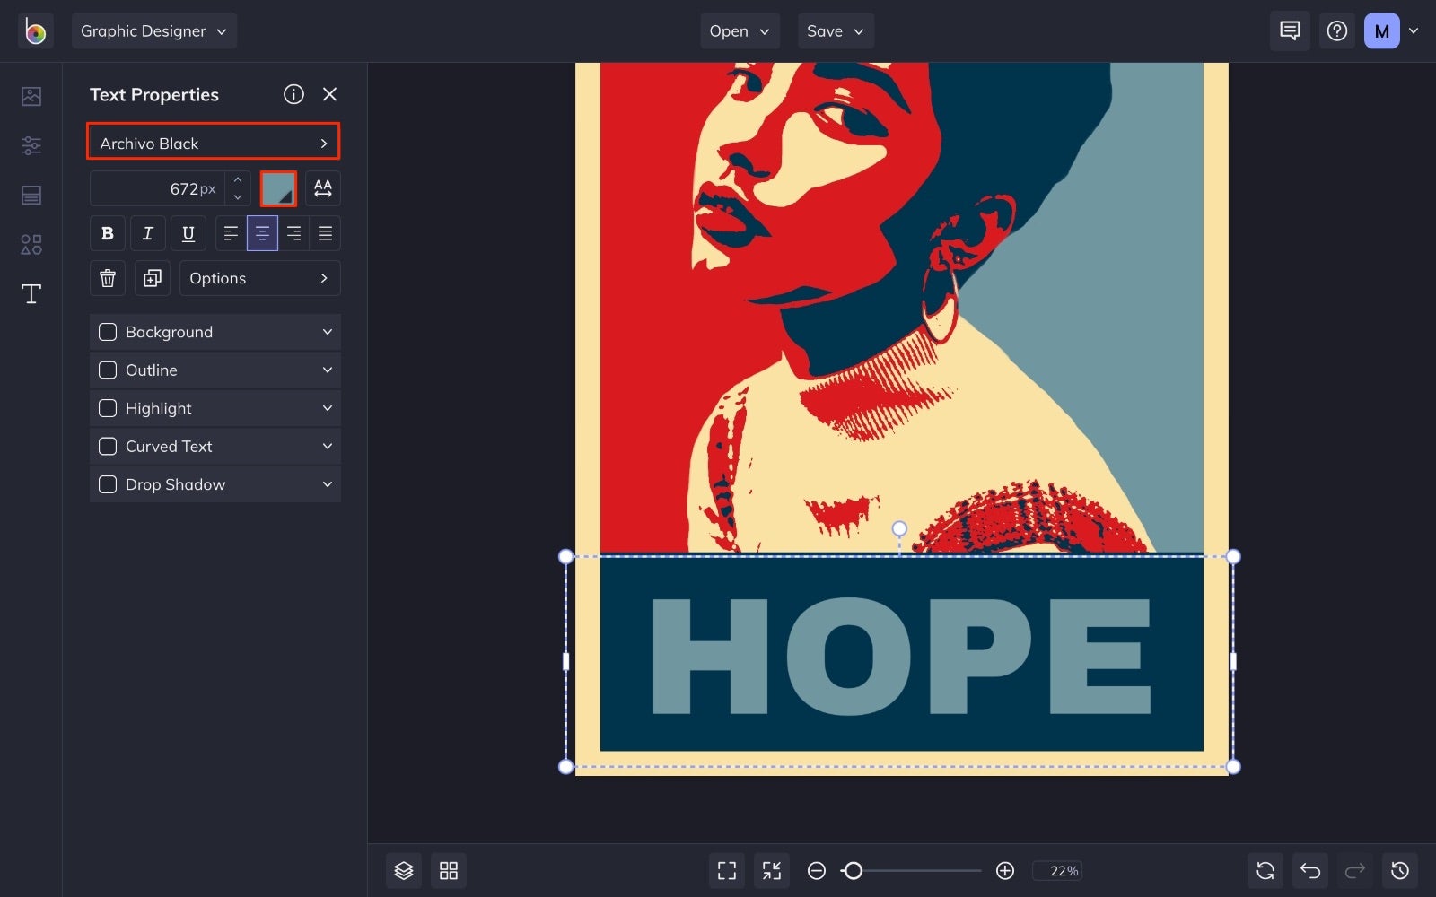Open the Archivo Black font selector

tap(213, 142)
